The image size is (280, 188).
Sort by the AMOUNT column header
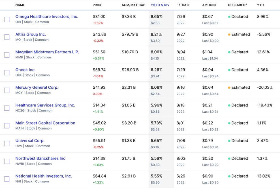[210, 5]
